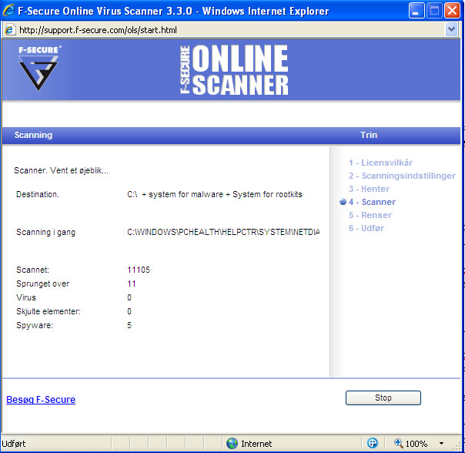Click the scanned count 11105
465x453 pixels.
click(x=139, y=270)
